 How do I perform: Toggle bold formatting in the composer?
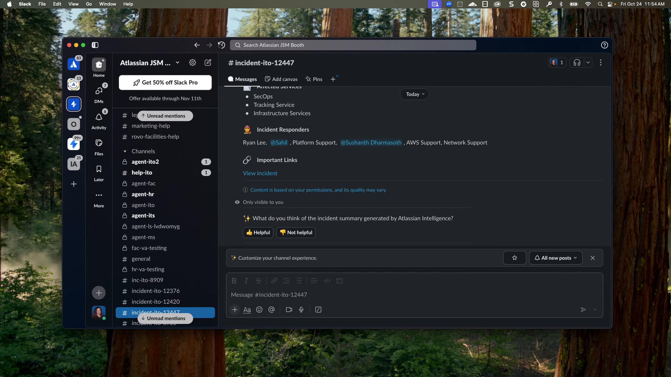(x=234, y=281)
